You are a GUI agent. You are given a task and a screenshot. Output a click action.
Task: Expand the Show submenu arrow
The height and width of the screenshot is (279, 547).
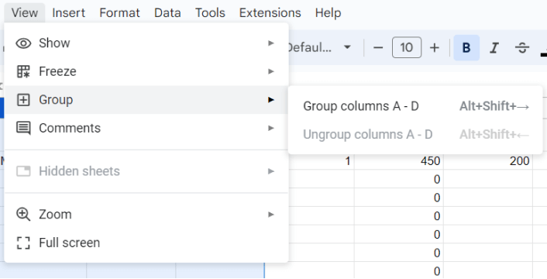coord(271,43)
